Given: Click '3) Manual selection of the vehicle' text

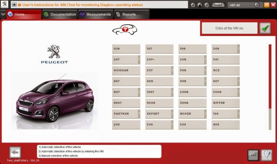Looking at the screenshot, I should (58, 156).
